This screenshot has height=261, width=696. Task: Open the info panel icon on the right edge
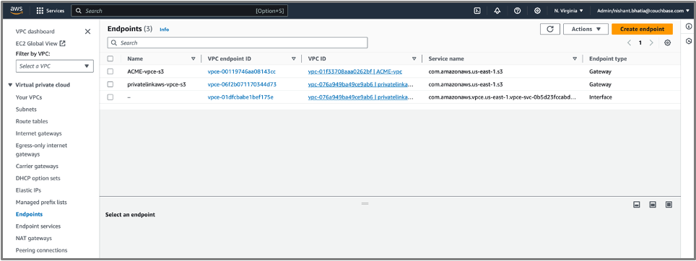click(689, 27)
